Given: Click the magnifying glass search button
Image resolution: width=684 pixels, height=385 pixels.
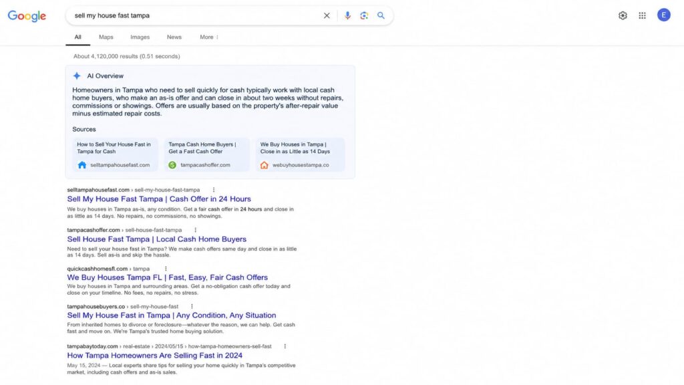Looking at the screenshot, I should coord(381,16).
